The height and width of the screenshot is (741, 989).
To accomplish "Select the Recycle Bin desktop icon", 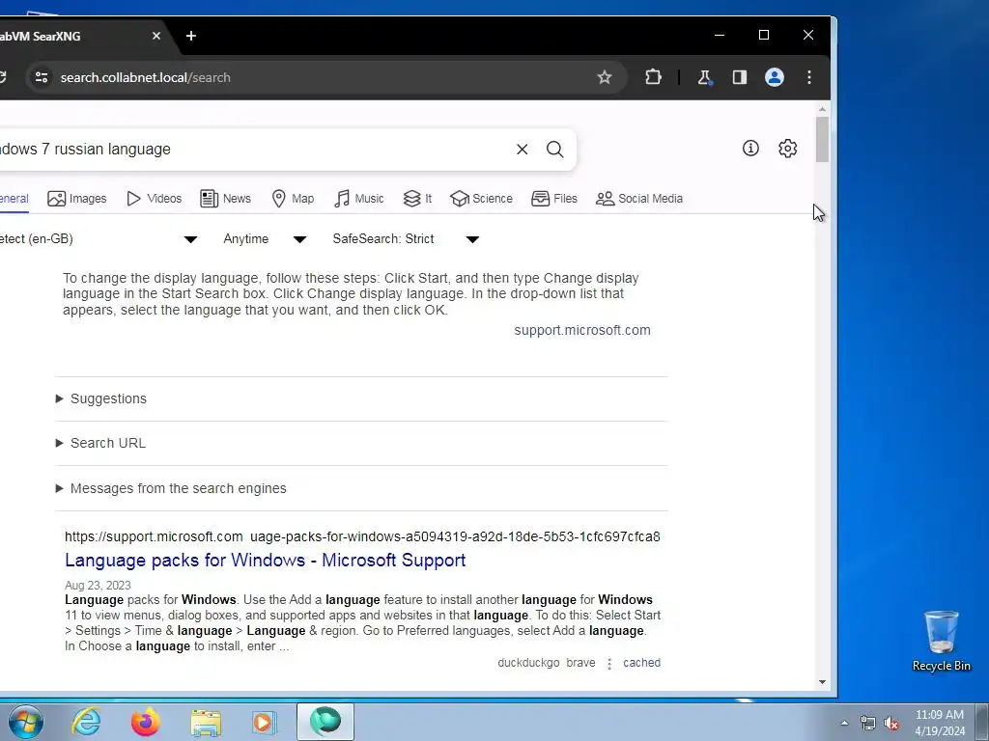I will pyautogui.click(x=941, y=641).
